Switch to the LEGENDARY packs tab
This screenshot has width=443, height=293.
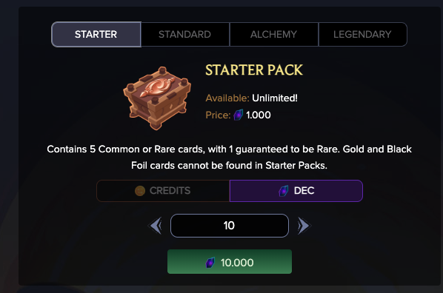point(363,35)
